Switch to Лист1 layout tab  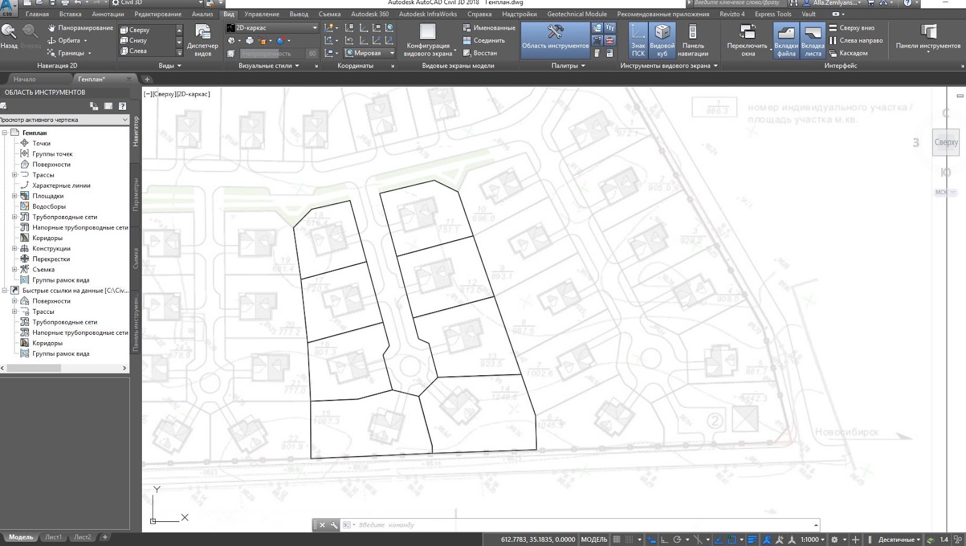(53, 537)
